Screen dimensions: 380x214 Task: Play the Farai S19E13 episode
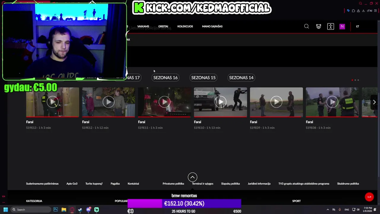(53, 102)
